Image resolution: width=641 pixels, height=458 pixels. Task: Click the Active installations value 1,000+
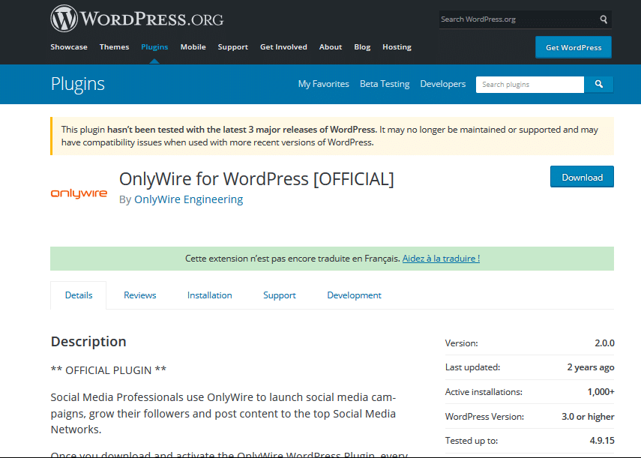tap(601, 392)
